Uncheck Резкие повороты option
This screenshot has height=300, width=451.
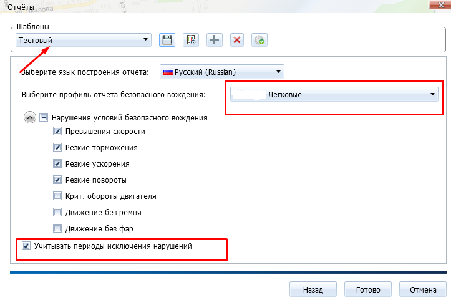click(x=57, y=180)
